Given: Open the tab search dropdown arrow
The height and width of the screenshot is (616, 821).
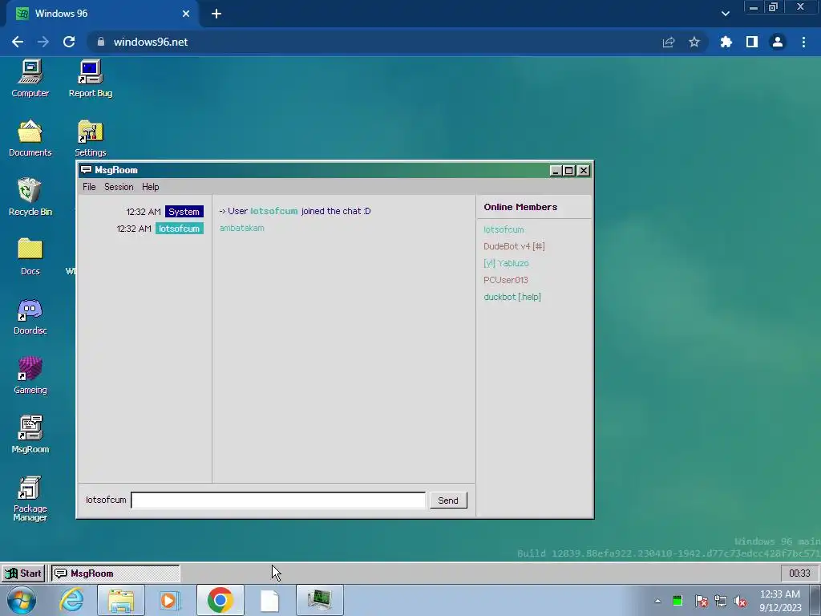Looking at the screenshot, I should [x=725, y=14].
